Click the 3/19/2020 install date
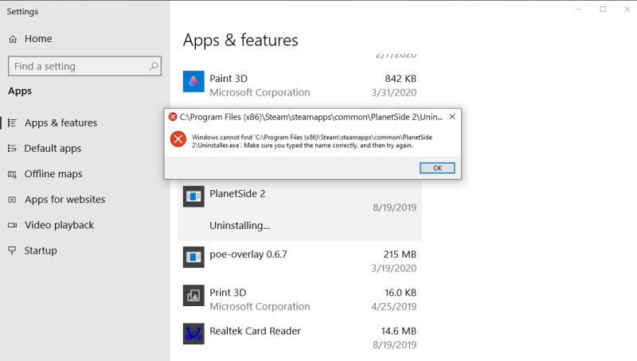Viewport: 637px width, 361px height. (393, 268)
